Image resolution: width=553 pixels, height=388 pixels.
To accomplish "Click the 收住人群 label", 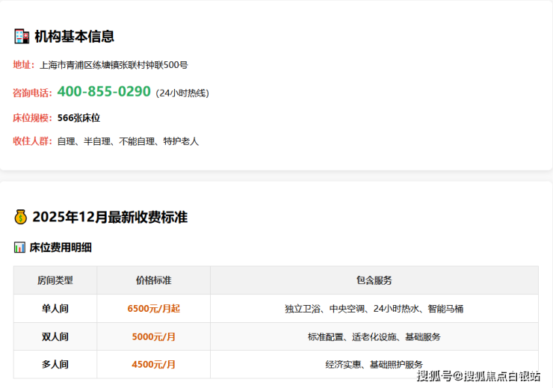I will point(33,141).
